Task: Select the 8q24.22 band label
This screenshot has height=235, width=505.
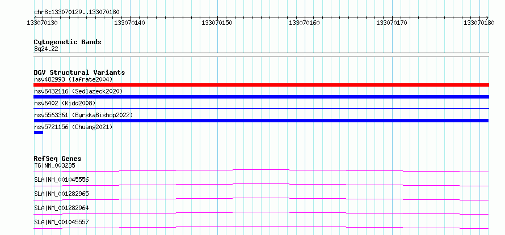Action: click(46, 49)
